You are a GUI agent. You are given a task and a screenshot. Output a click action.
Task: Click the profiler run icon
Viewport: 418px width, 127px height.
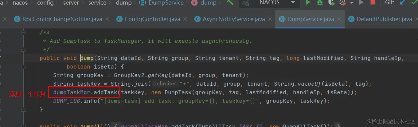pyautogui.click(x=343, y=3)
